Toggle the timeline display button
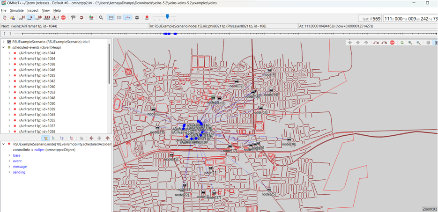Image resolution: width=438 pixels, height=212 pixels. pos(127,18)
